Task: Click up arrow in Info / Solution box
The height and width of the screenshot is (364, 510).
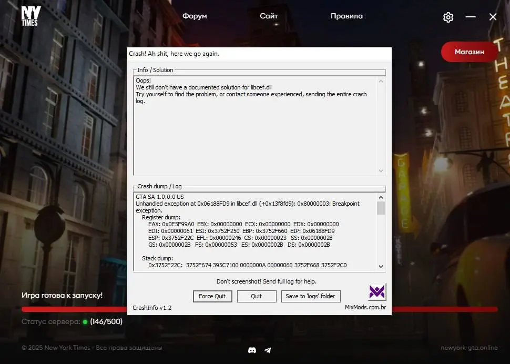Action: tap(381, 82)
